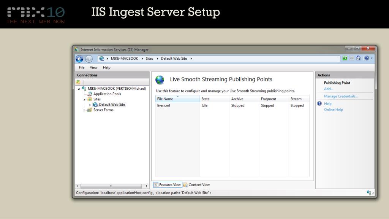Go back with the blue back arrow

[79, 59]
